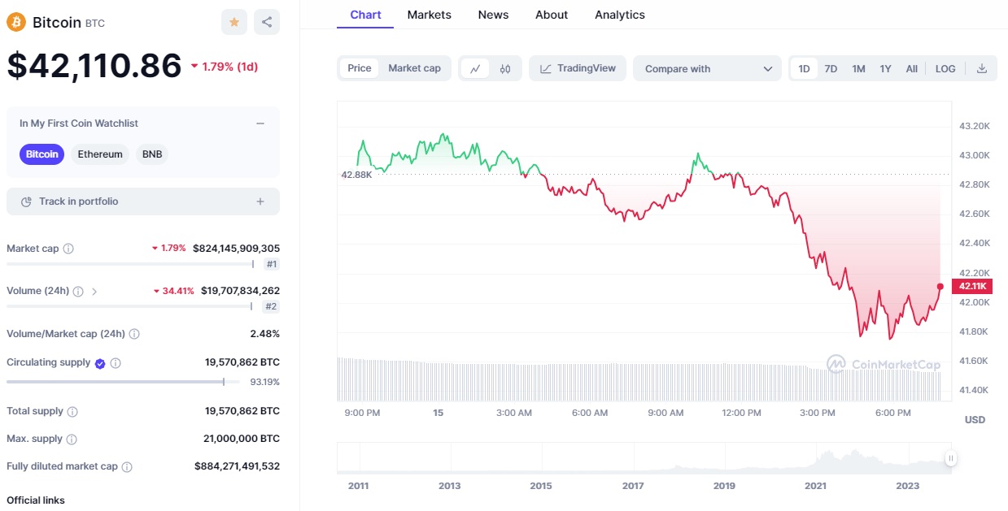Click the Official links heading

click(x=36, y=500)
